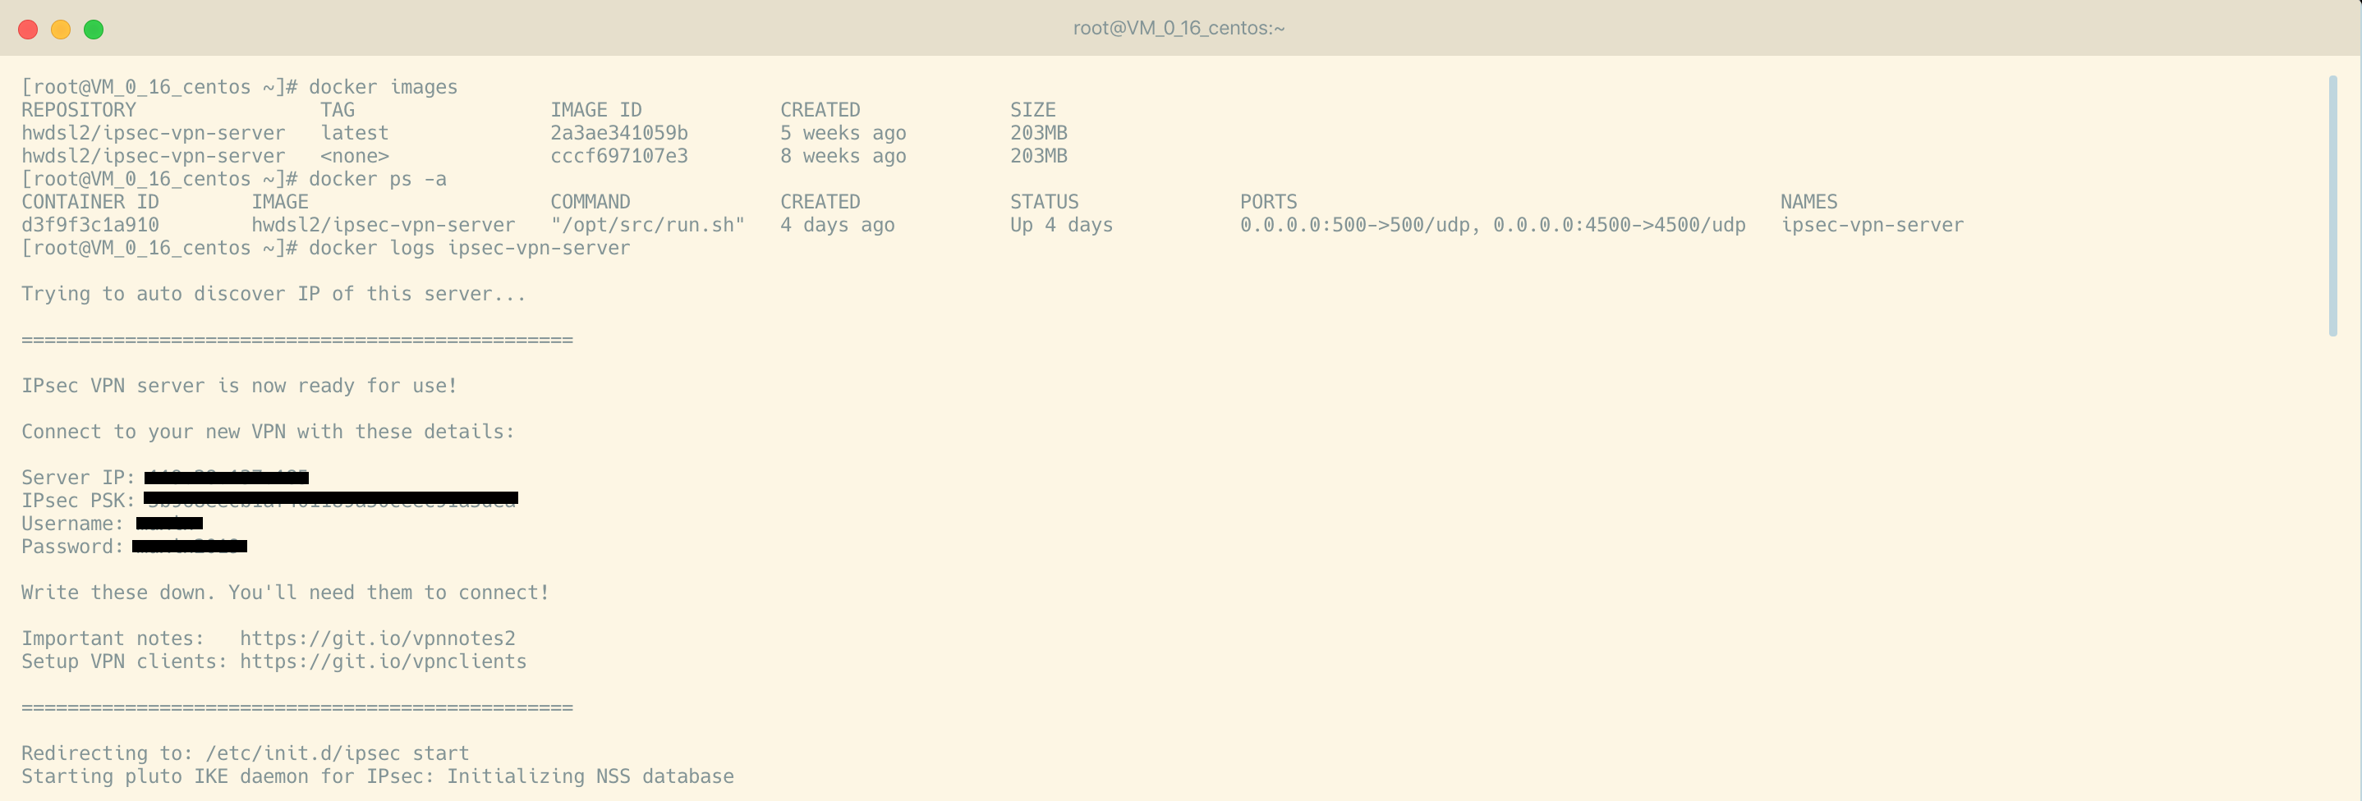The height and width of the screenshot is (801, 2362).
Task: Select image ID 2a3ae341059b
Action: (x=619, y=133)
